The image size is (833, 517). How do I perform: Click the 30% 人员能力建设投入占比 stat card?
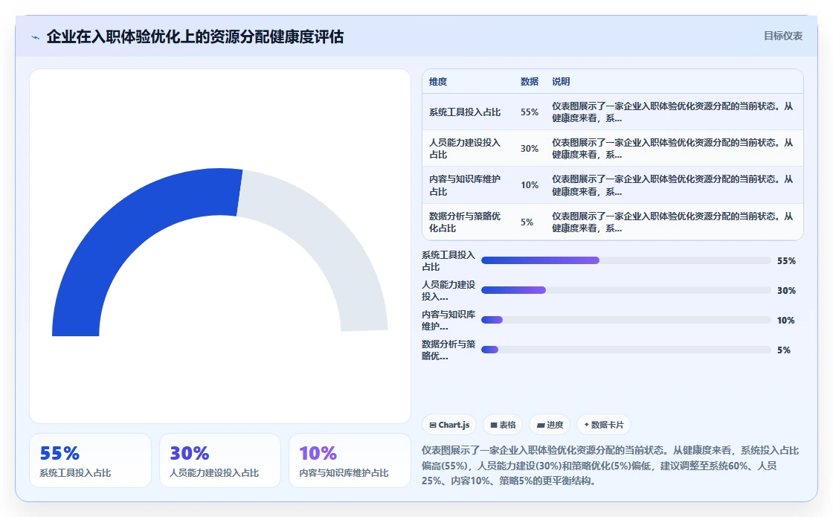point(220,460)
